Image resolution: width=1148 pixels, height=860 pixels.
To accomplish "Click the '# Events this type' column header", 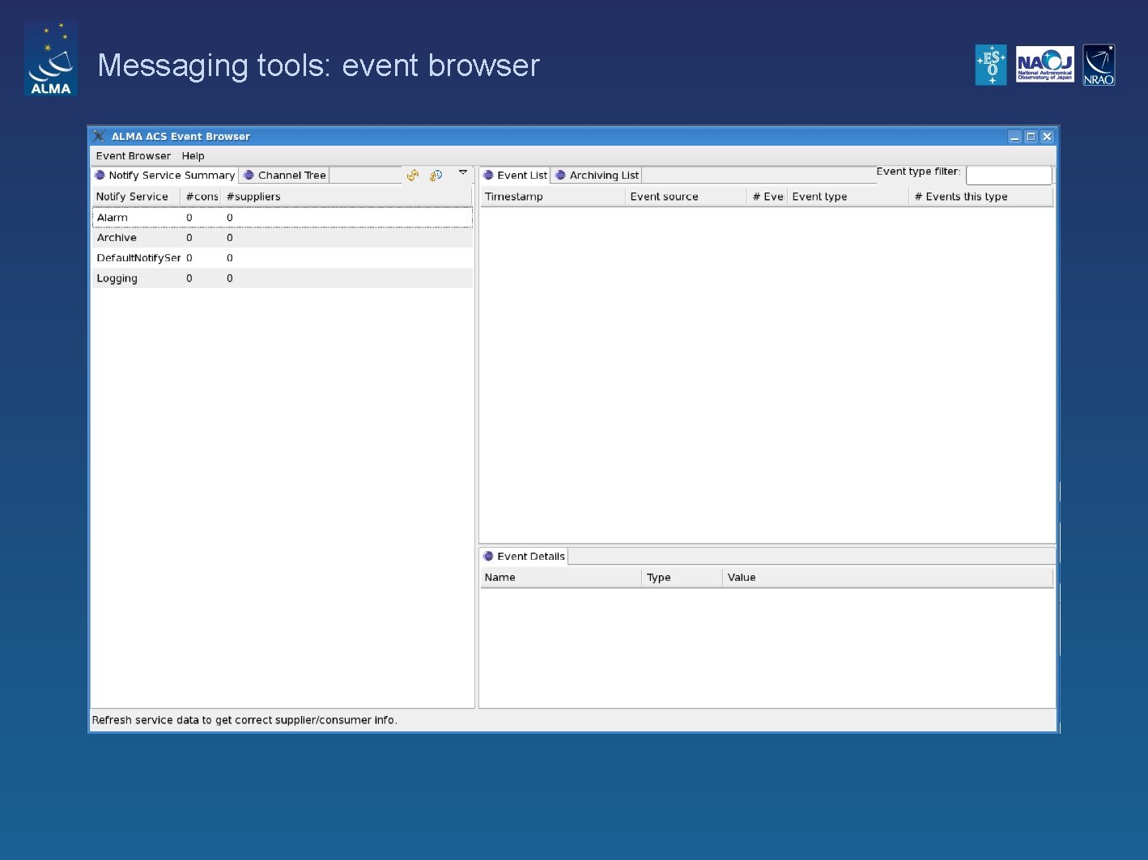I will 981,197.
